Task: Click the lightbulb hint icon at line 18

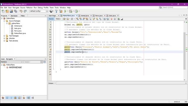Action: [x=51, y=49]
